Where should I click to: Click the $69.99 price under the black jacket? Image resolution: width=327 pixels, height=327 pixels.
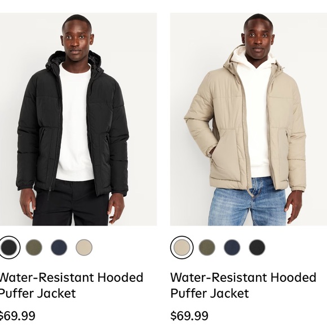point(17,316)
